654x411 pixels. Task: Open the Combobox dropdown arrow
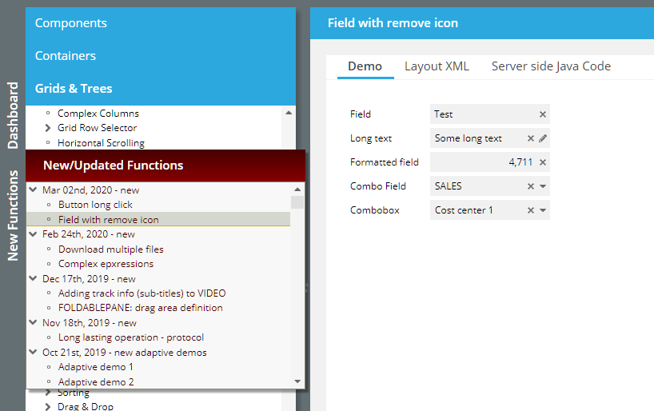coord(543,210)
